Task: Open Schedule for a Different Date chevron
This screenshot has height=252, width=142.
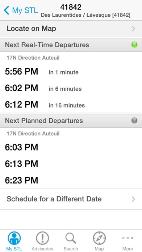Action: tap(133, 199)
